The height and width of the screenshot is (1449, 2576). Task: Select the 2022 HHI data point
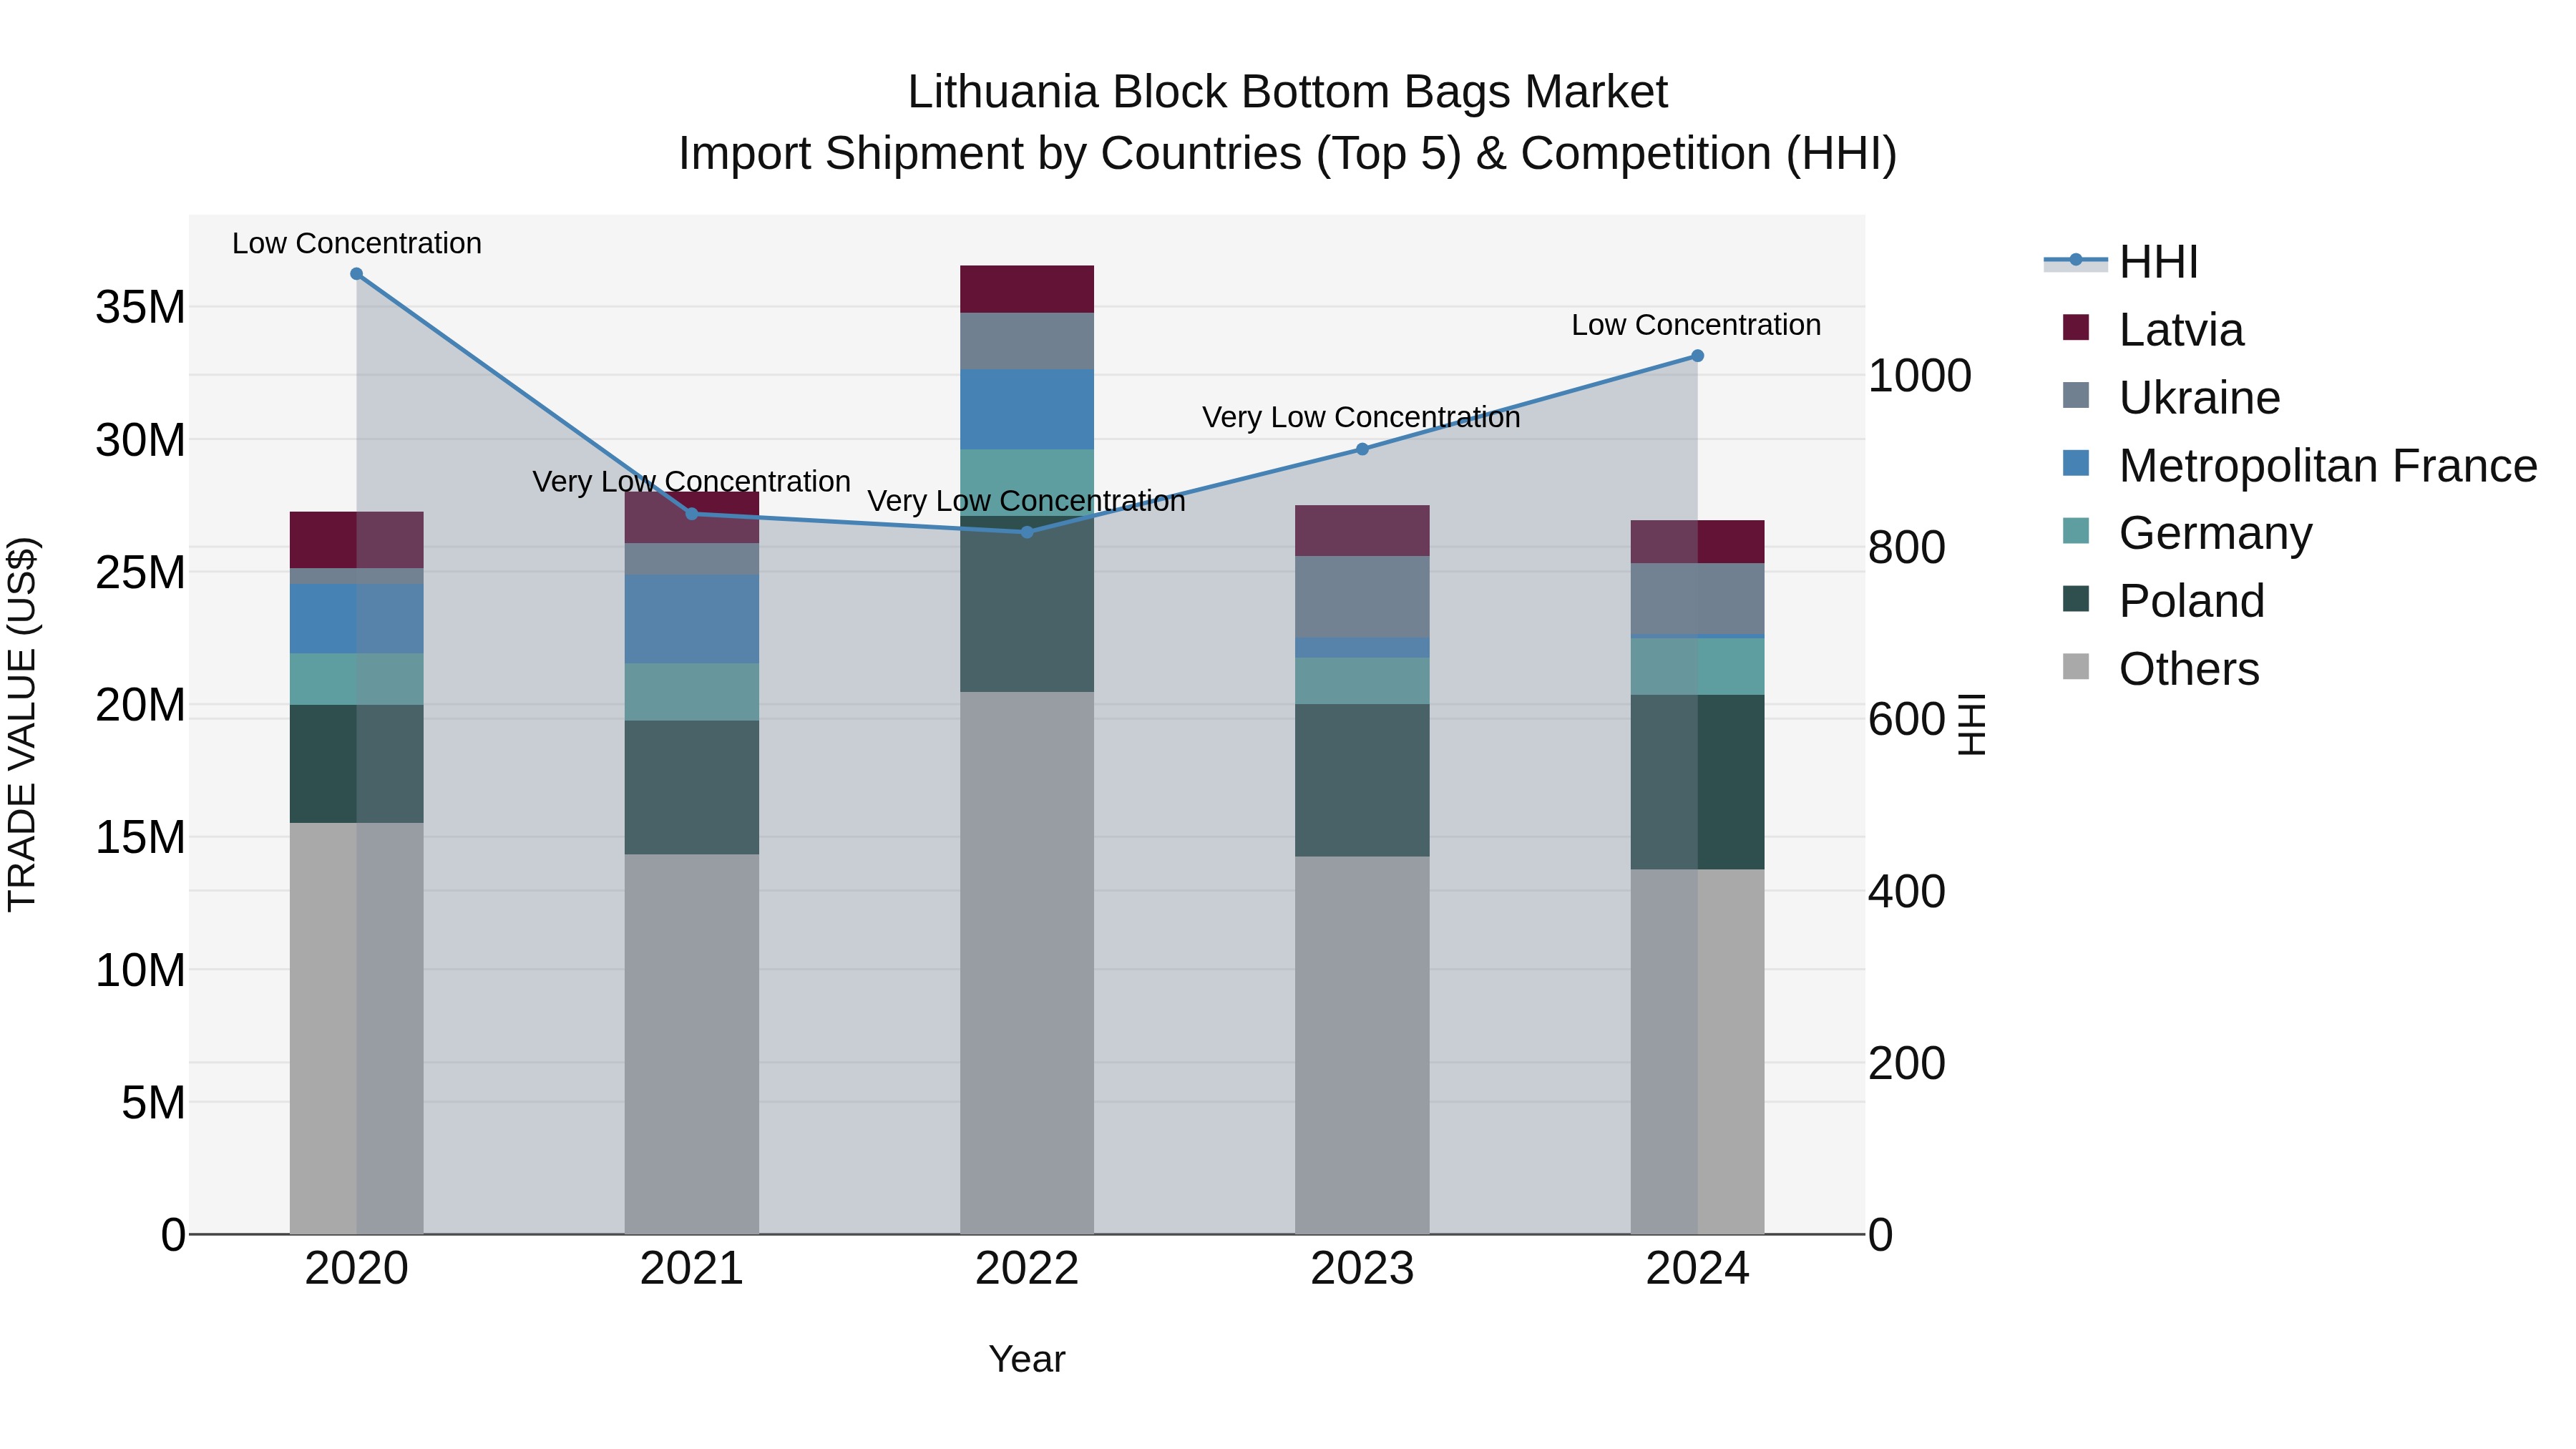[x=1027, y=532]
